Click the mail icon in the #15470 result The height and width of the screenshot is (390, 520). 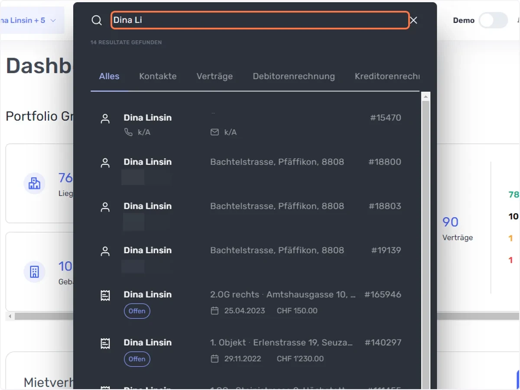[x=214, y=132]
